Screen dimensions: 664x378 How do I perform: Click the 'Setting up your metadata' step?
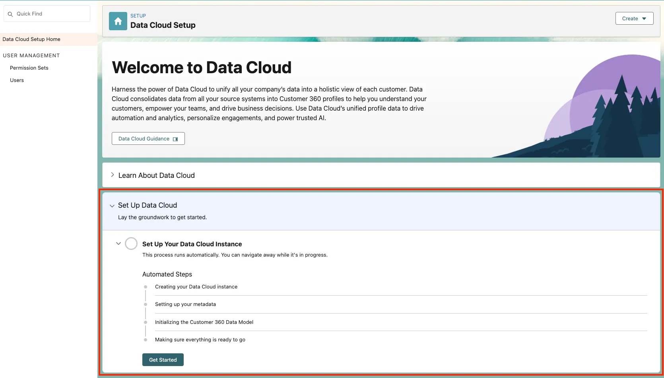coord(185,304)
